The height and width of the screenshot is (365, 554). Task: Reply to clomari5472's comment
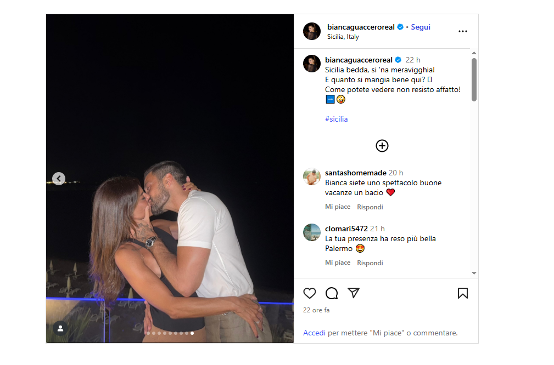click(370, 263)
